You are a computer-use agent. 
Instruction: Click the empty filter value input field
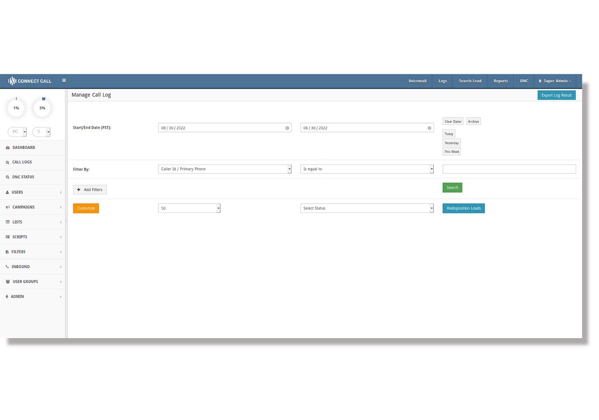[x=509, y=169]
